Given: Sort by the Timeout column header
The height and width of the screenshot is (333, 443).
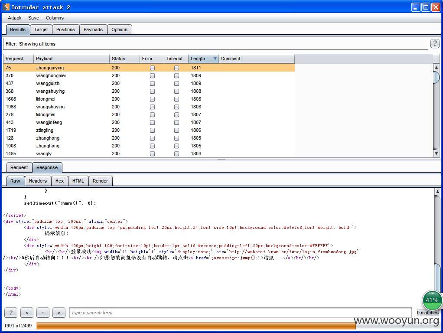Looking at the screenshot, I should pyautogui.click(x=176, y=59).
